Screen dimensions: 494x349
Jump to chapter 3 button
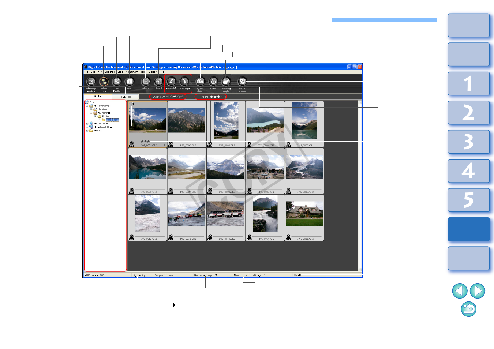click(x=469, y=142)
